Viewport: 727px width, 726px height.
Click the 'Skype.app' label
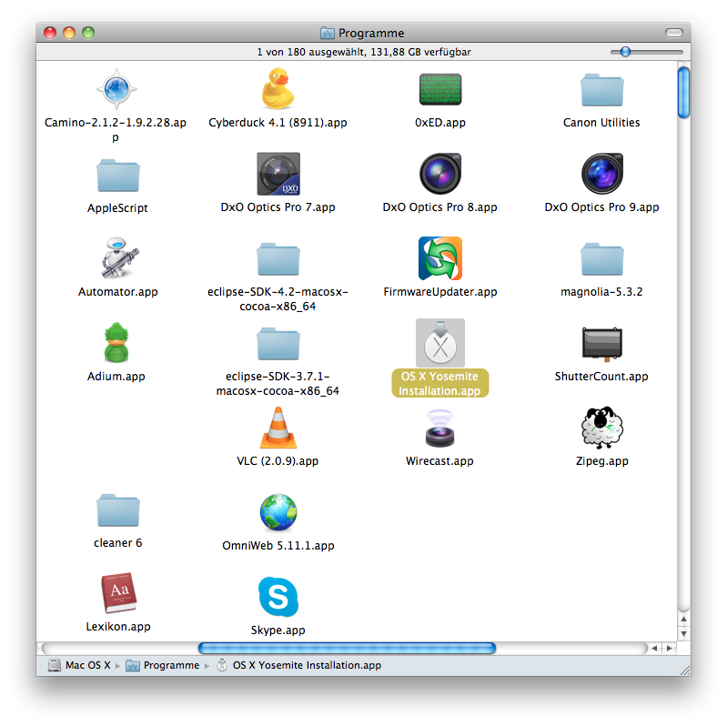[278, 630]
